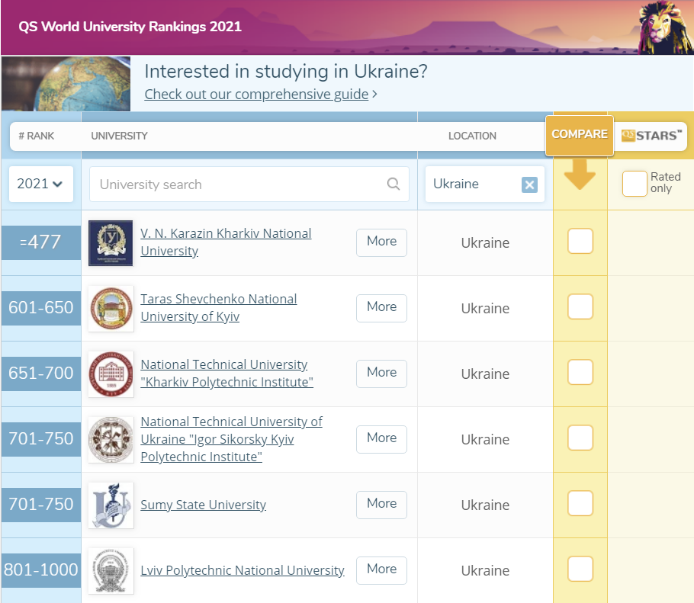Open the 2021 year dropdown
This screenshot has width=694, height=603.
click(x=40, y=184)
